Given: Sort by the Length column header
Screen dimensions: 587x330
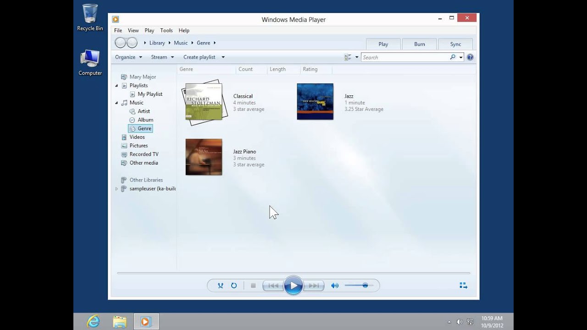Looking at the screenshot, I should pos(283,69).
